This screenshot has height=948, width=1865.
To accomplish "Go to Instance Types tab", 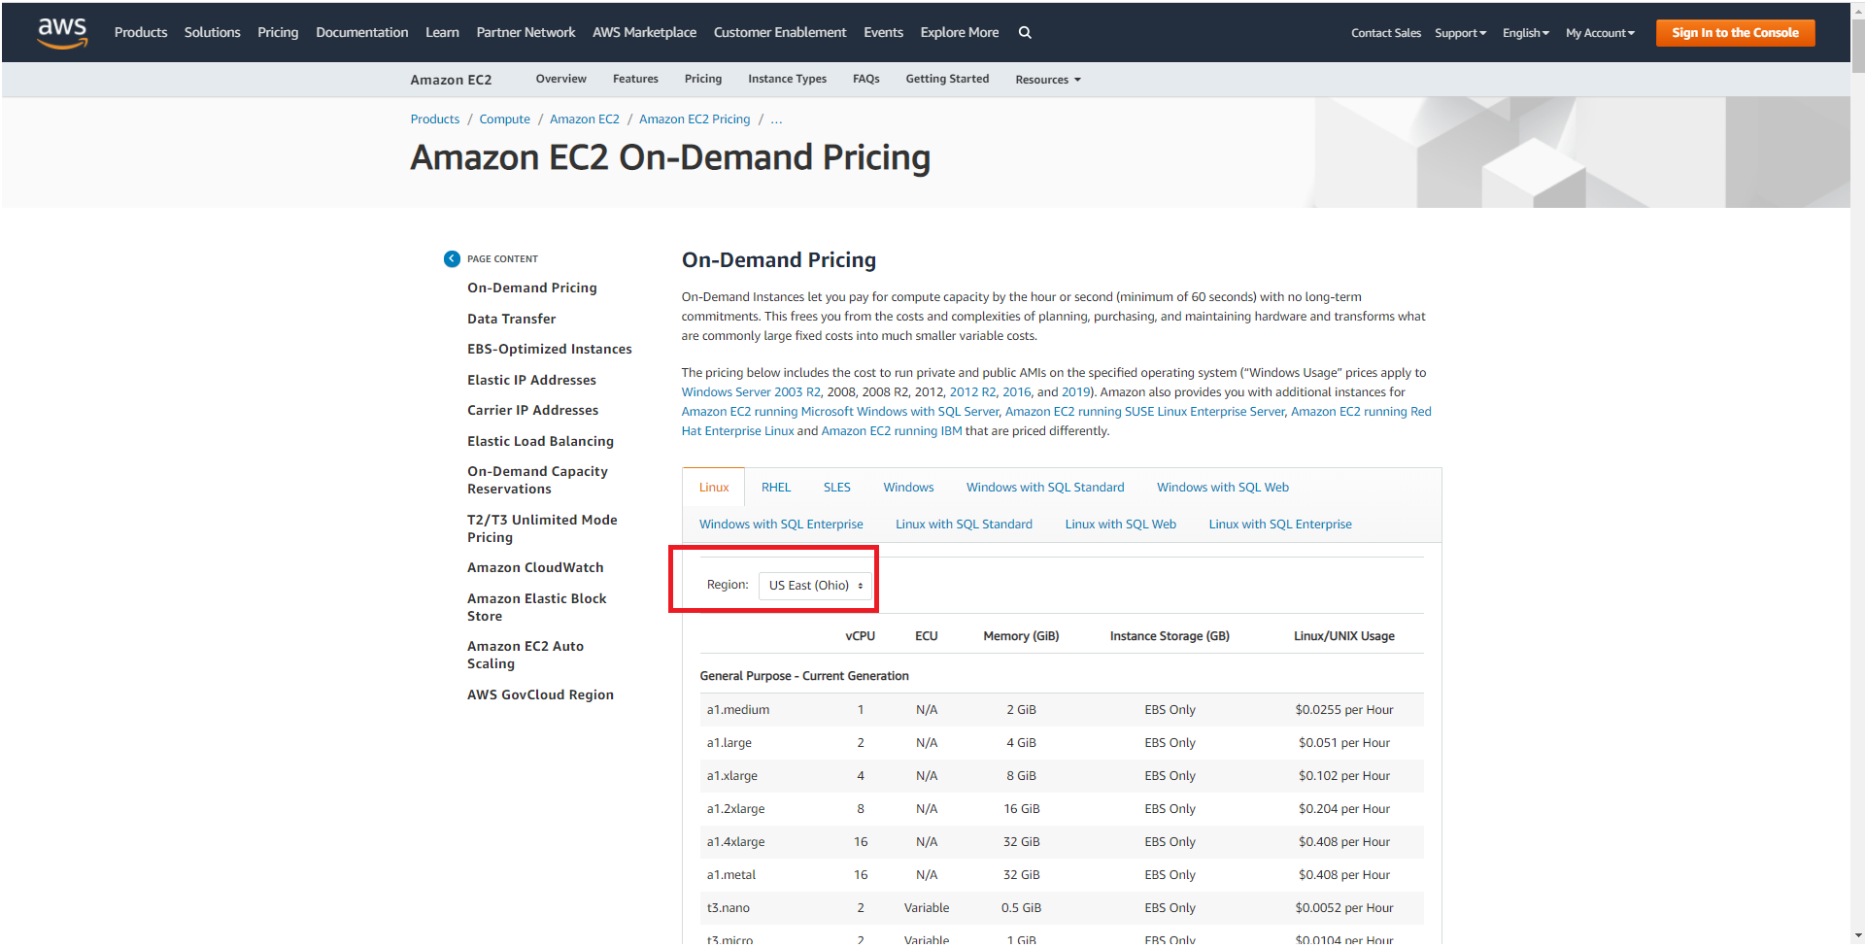I will (x=787, y=79).
